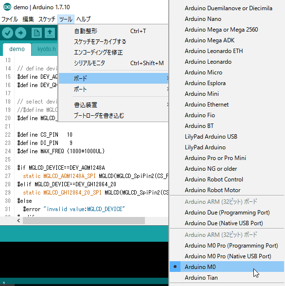Screen dimensions: 285x286
Task: Select Arduino Esplora board
Action: 227,83
